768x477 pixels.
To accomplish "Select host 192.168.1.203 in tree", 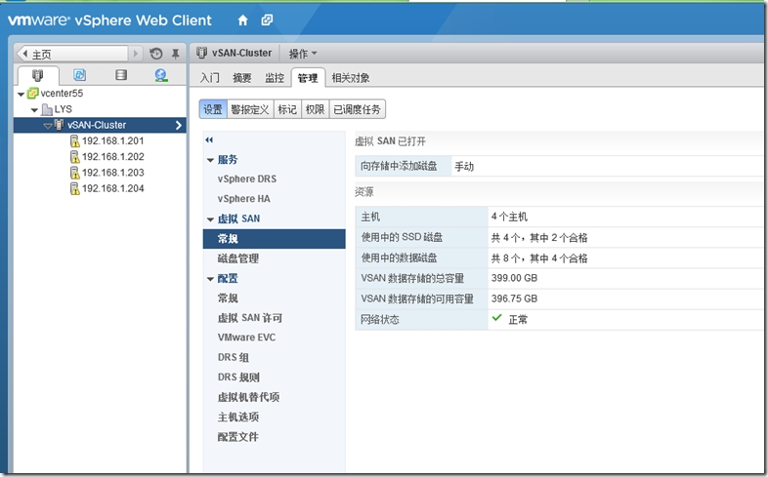I will (113, 173).
